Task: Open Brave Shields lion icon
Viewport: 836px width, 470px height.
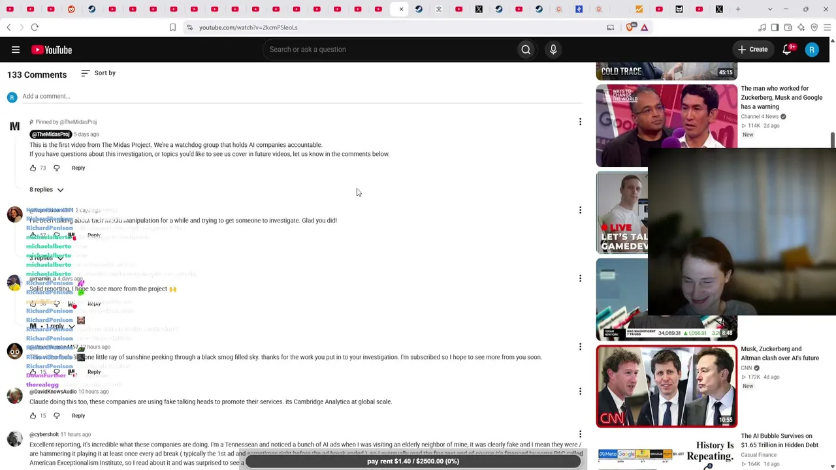Action: point(630,27)
